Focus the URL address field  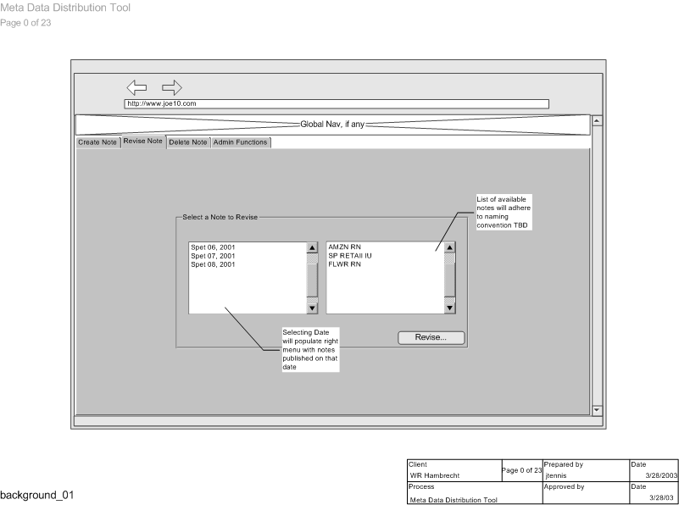pos(337,103)
